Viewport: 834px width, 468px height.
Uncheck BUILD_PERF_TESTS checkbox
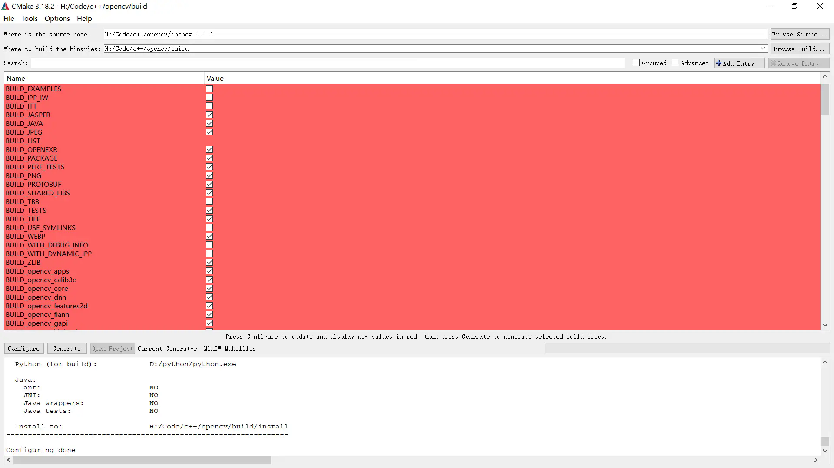[209, 167]
